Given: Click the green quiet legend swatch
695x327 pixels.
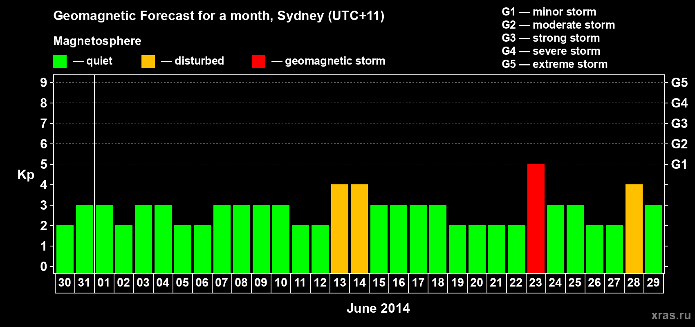Looking at the screenshot, I should [60, 62].
